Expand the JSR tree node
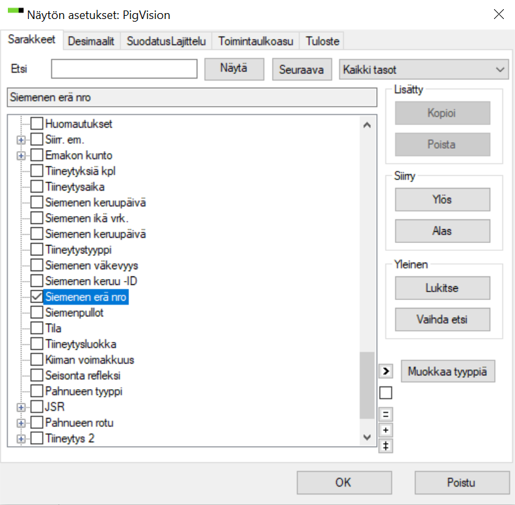This screenshot has width=515, height=505. pyautogui.click(x=21, y=407)
